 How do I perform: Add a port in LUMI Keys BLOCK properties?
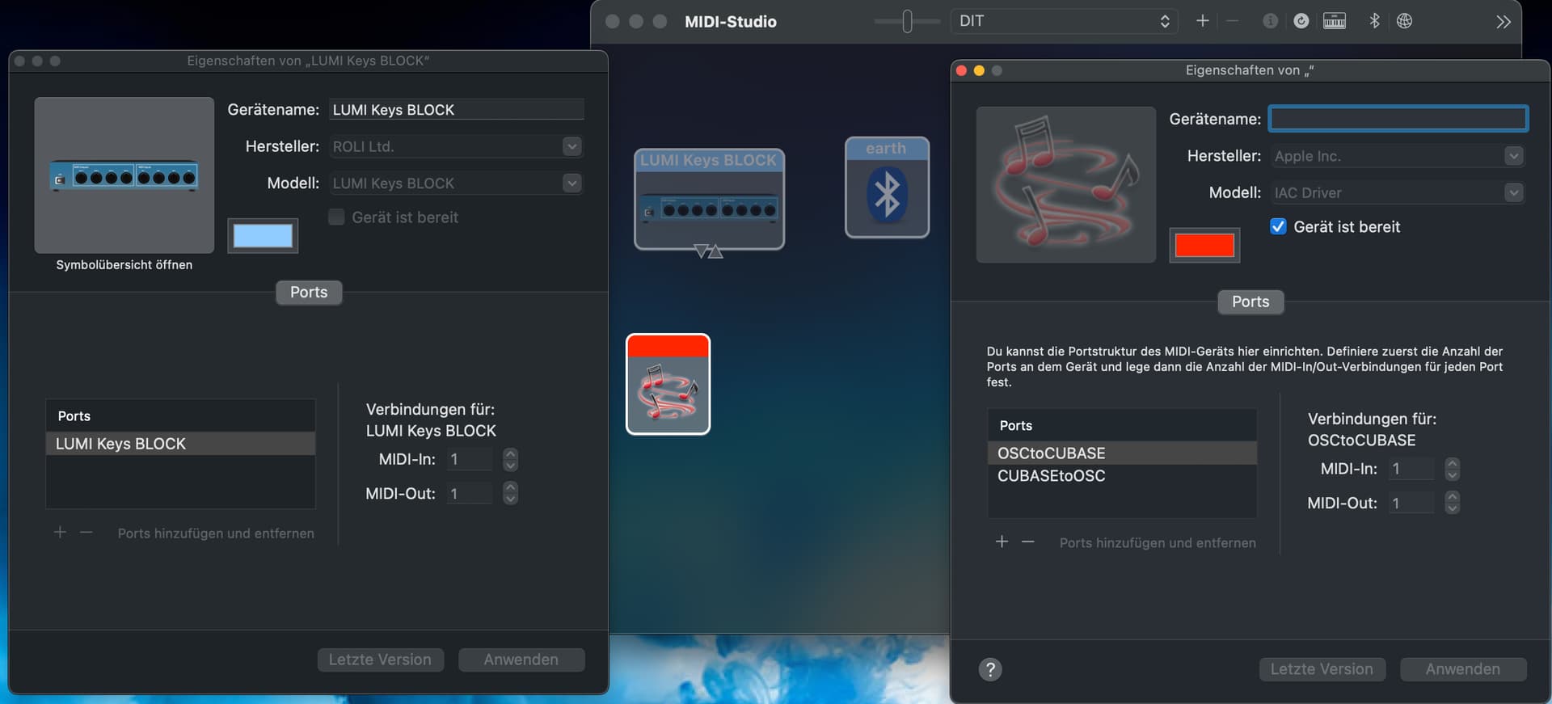click(60, 532)
